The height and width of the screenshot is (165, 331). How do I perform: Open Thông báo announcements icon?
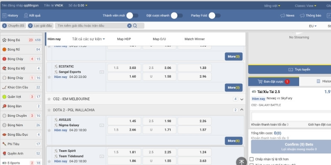(x=302, y=15)
